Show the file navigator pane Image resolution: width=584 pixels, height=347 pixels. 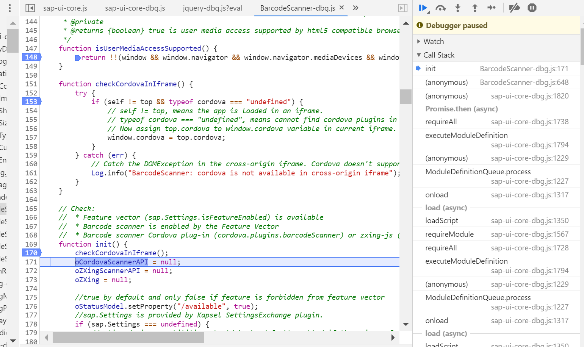[30, 8]
